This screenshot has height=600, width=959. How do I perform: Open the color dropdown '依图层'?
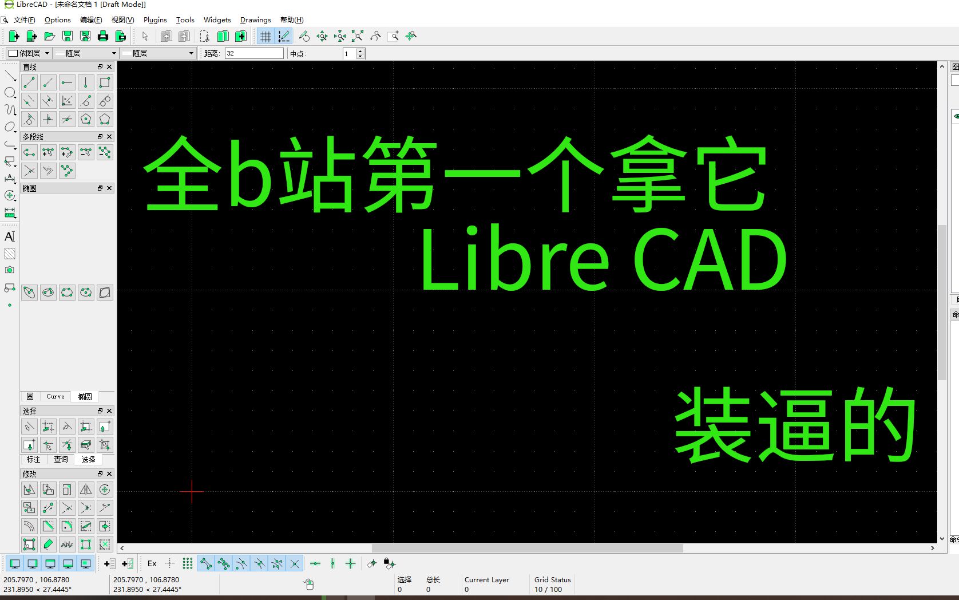tap(29, 53)
